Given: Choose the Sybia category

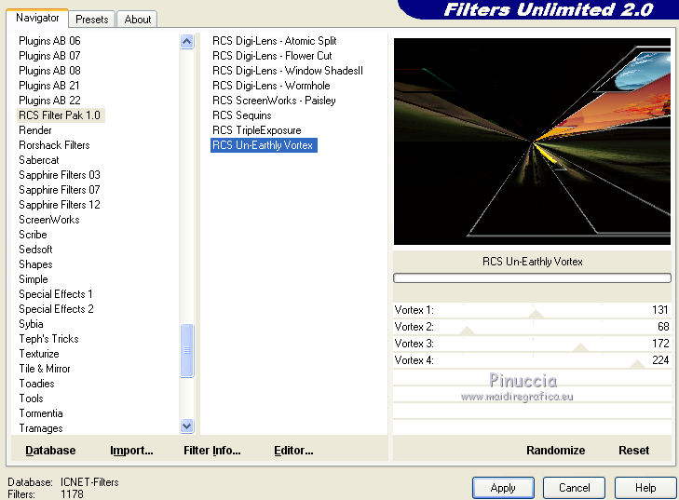Looking at the screenshot, I should [31, 324].
